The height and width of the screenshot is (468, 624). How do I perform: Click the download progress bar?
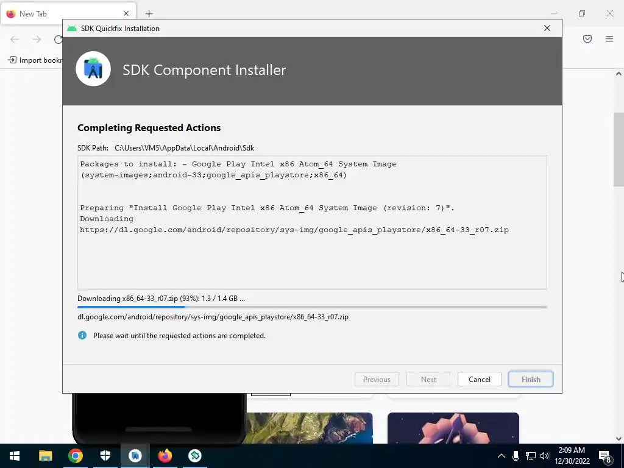(x=312, y=307)
